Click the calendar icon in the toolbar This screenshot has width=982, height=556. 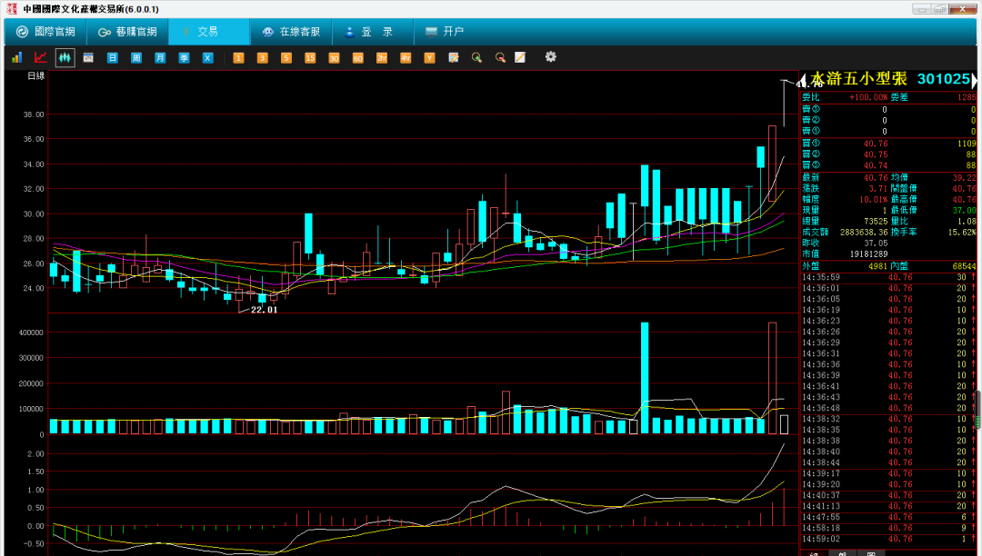click(x=88, y=57)
